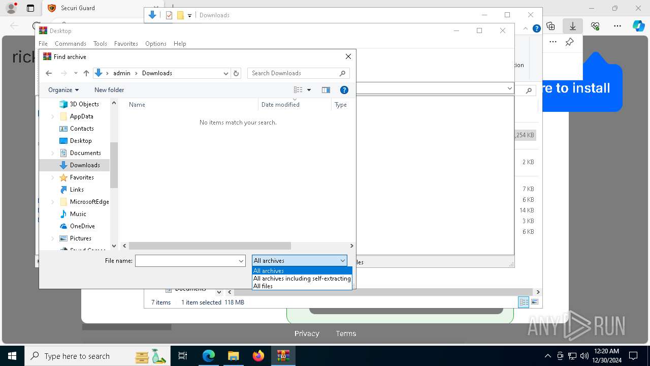
Task: Switch Explorer to details view icon
Action: 524,302
